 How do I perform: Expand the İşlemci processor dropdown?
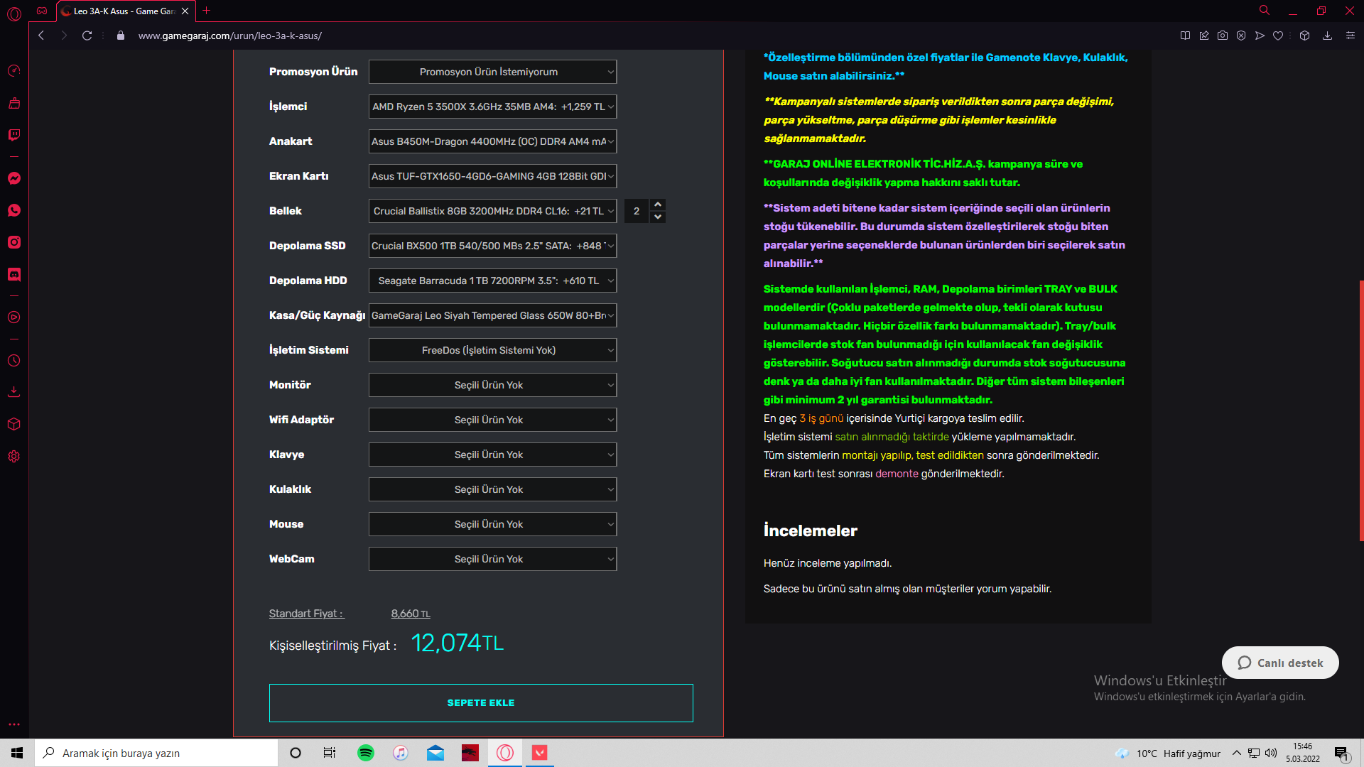point(492,107)
